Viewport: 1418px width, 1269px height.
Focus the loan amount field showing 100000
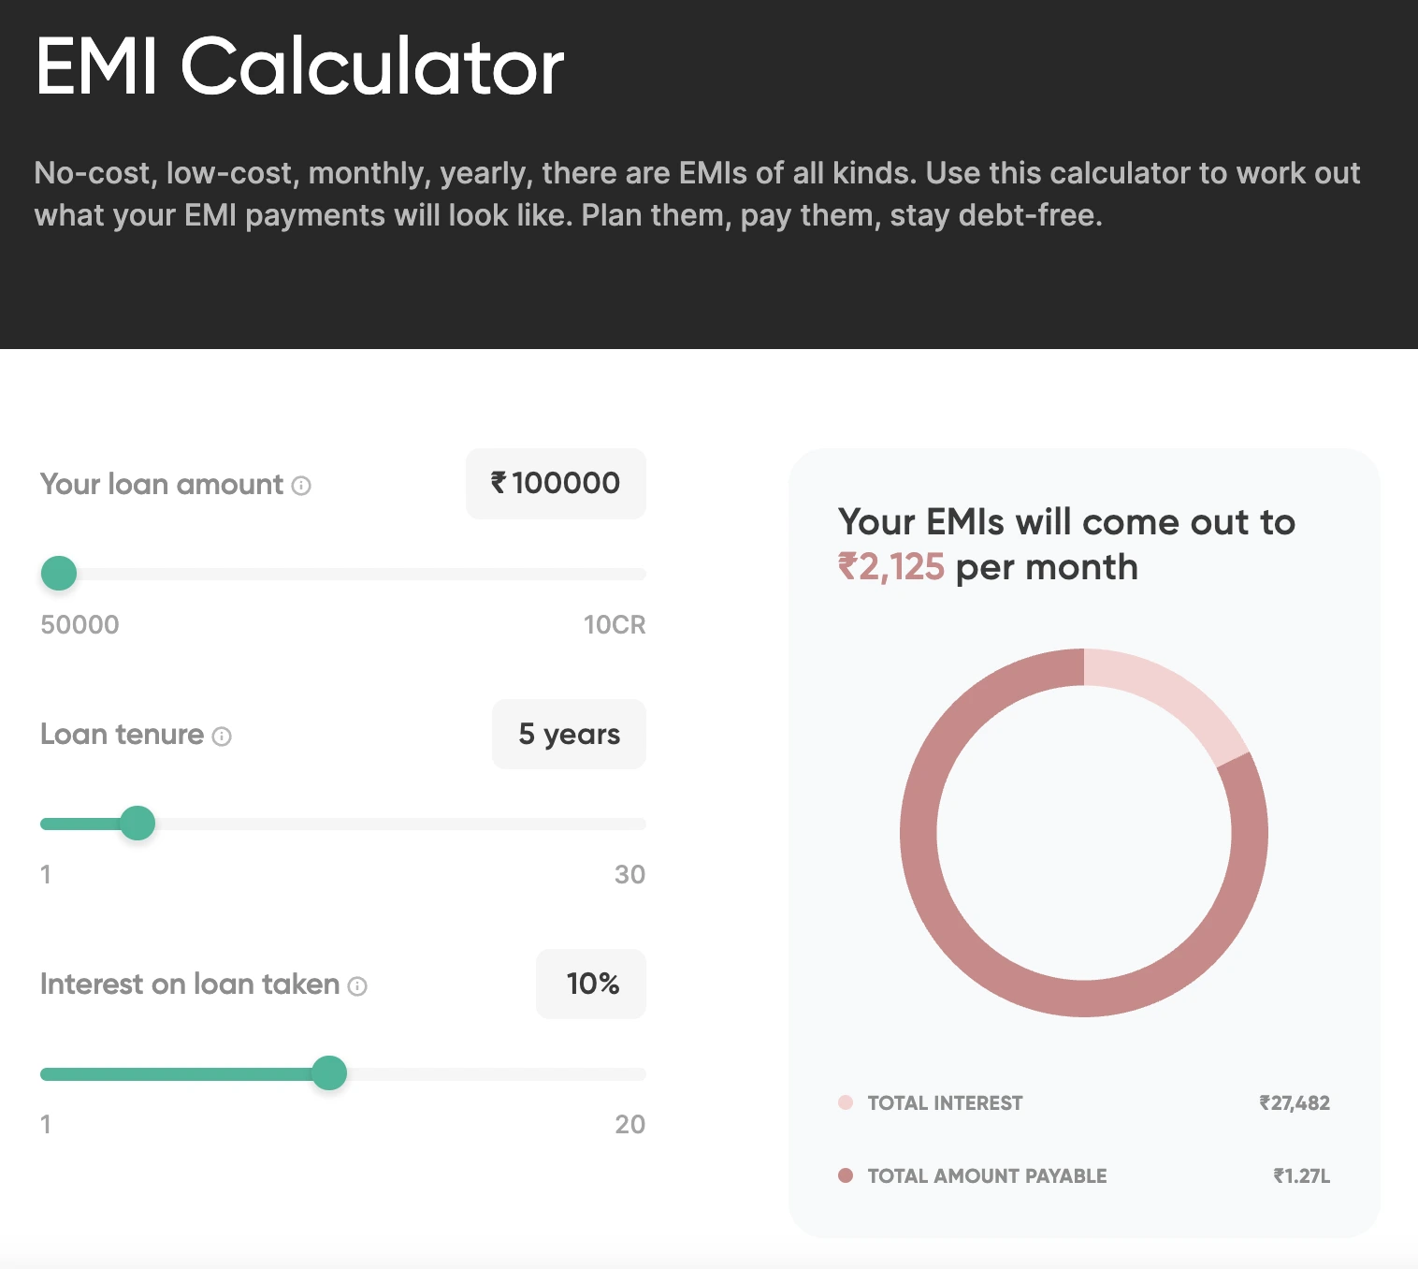coord(556,484)
